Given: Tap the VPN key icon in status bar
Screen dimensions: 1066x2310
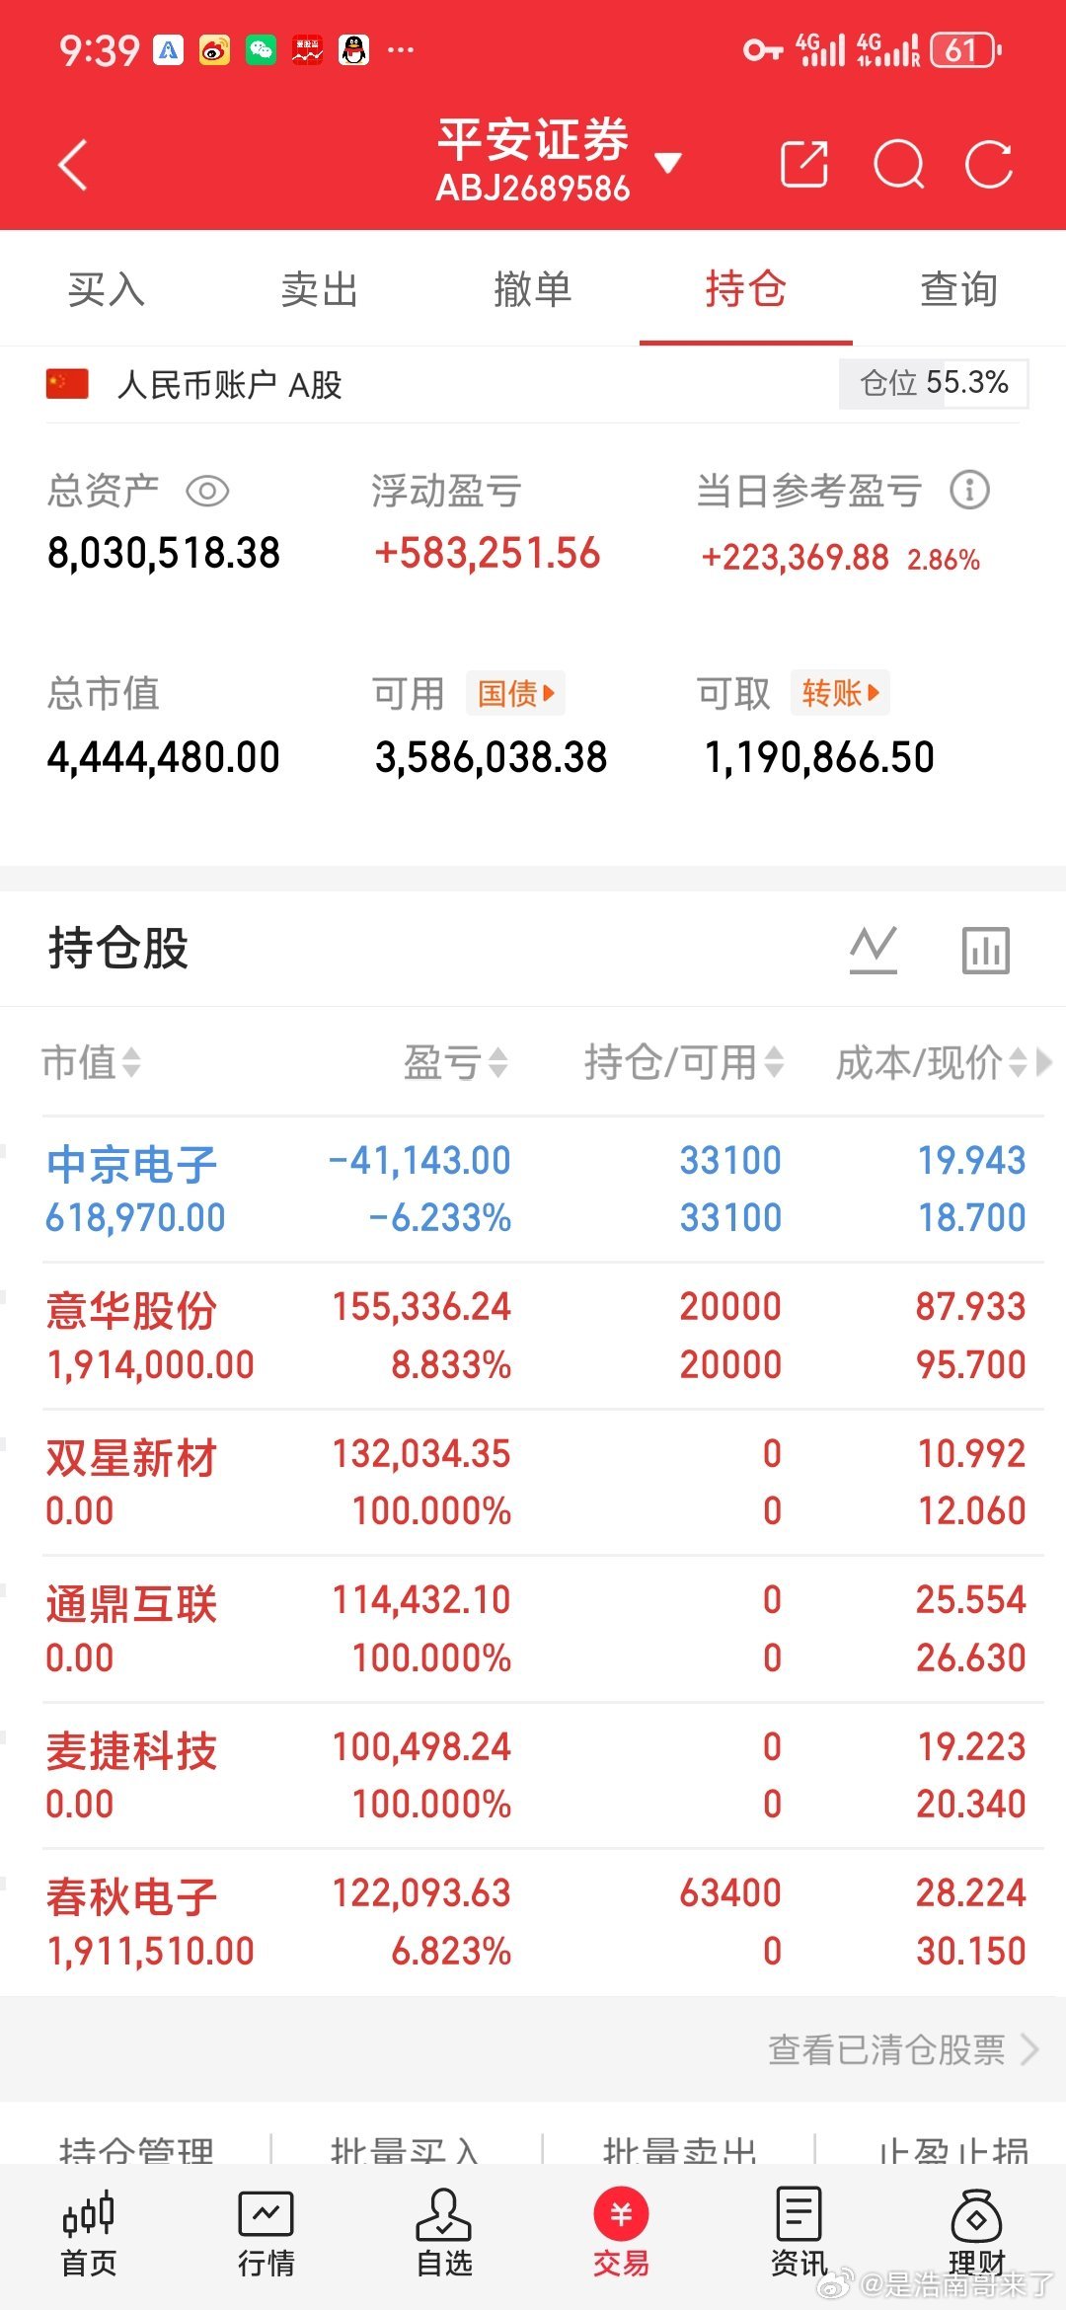Looking at the screenshot, I should pos(763,49).
